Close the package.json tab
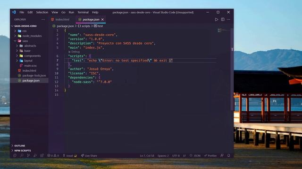 102,19
